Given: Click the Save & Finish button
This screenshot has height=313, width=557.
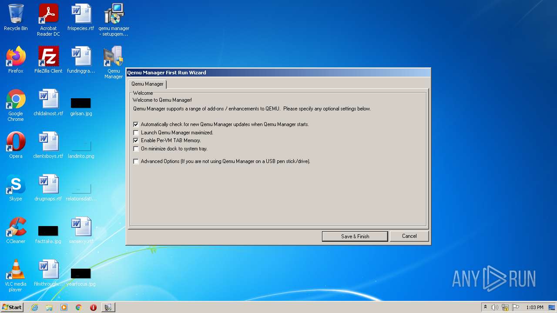Looking at the screenshot, I should 355,236.
